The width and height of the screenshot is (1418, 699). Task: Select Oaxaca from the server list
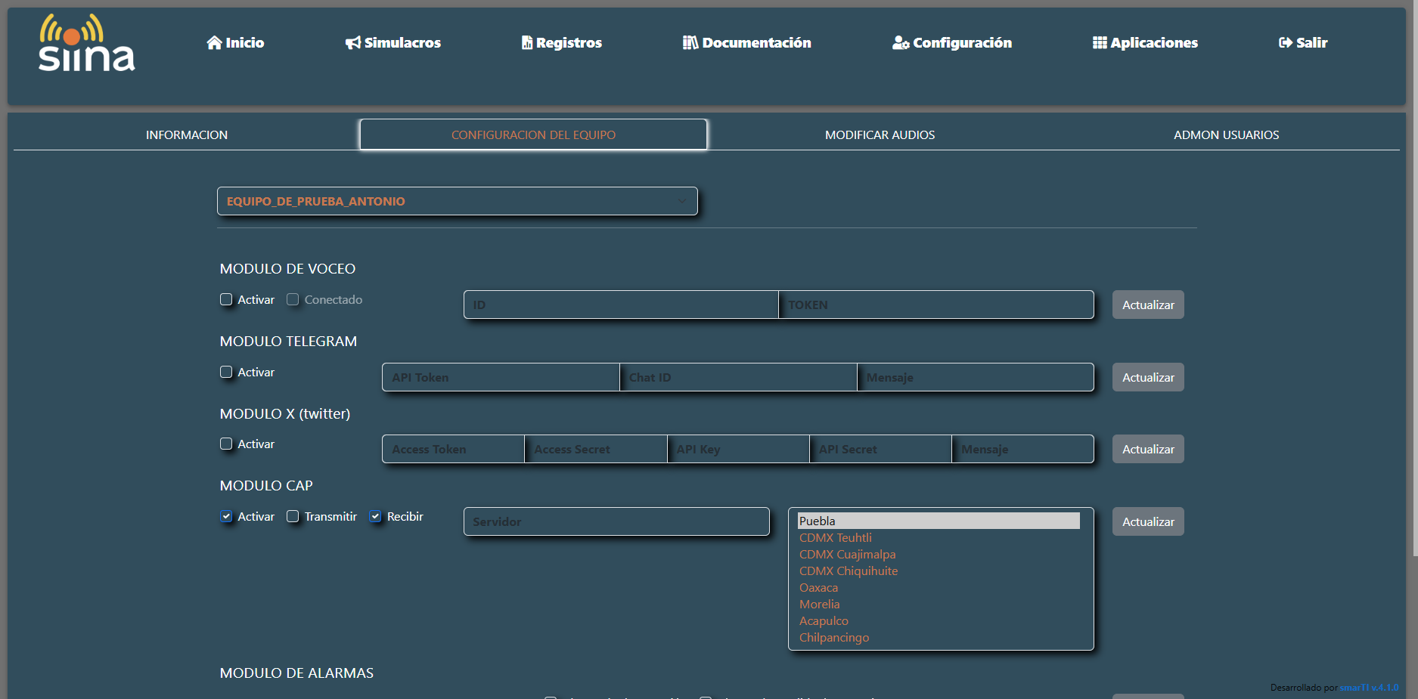click(818, 587)
